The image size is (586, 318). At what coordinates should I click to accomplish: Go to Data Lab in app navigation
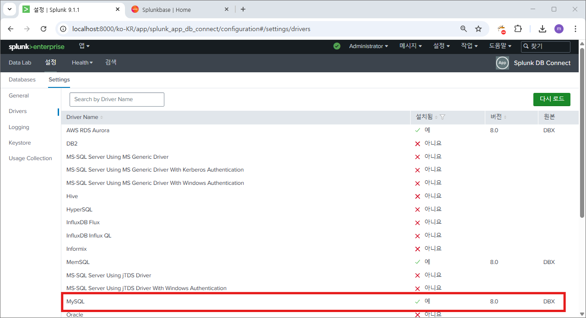[x=20, y=63]
